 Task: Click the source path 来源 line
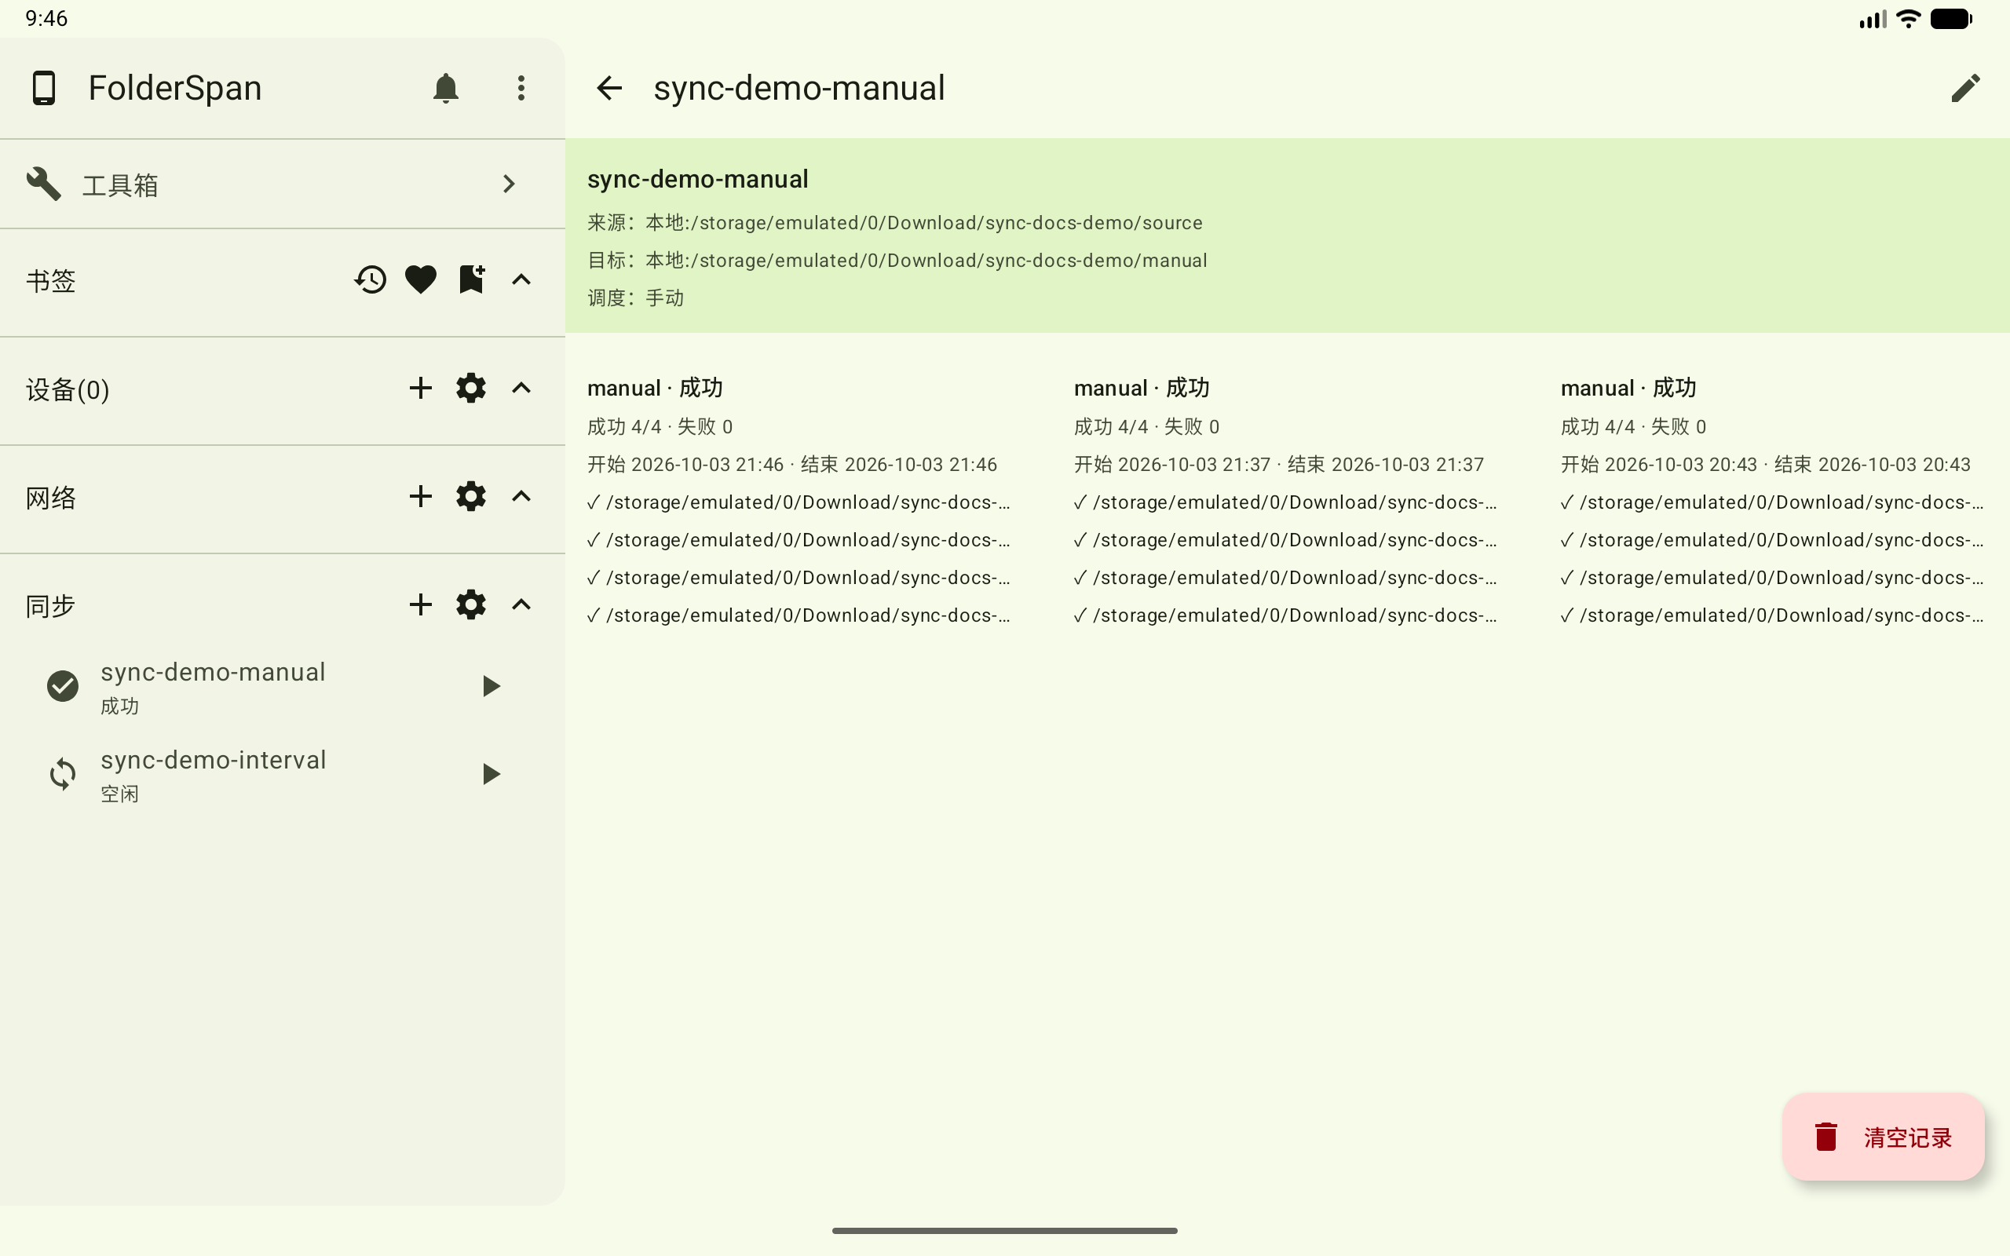coord(895,223)
